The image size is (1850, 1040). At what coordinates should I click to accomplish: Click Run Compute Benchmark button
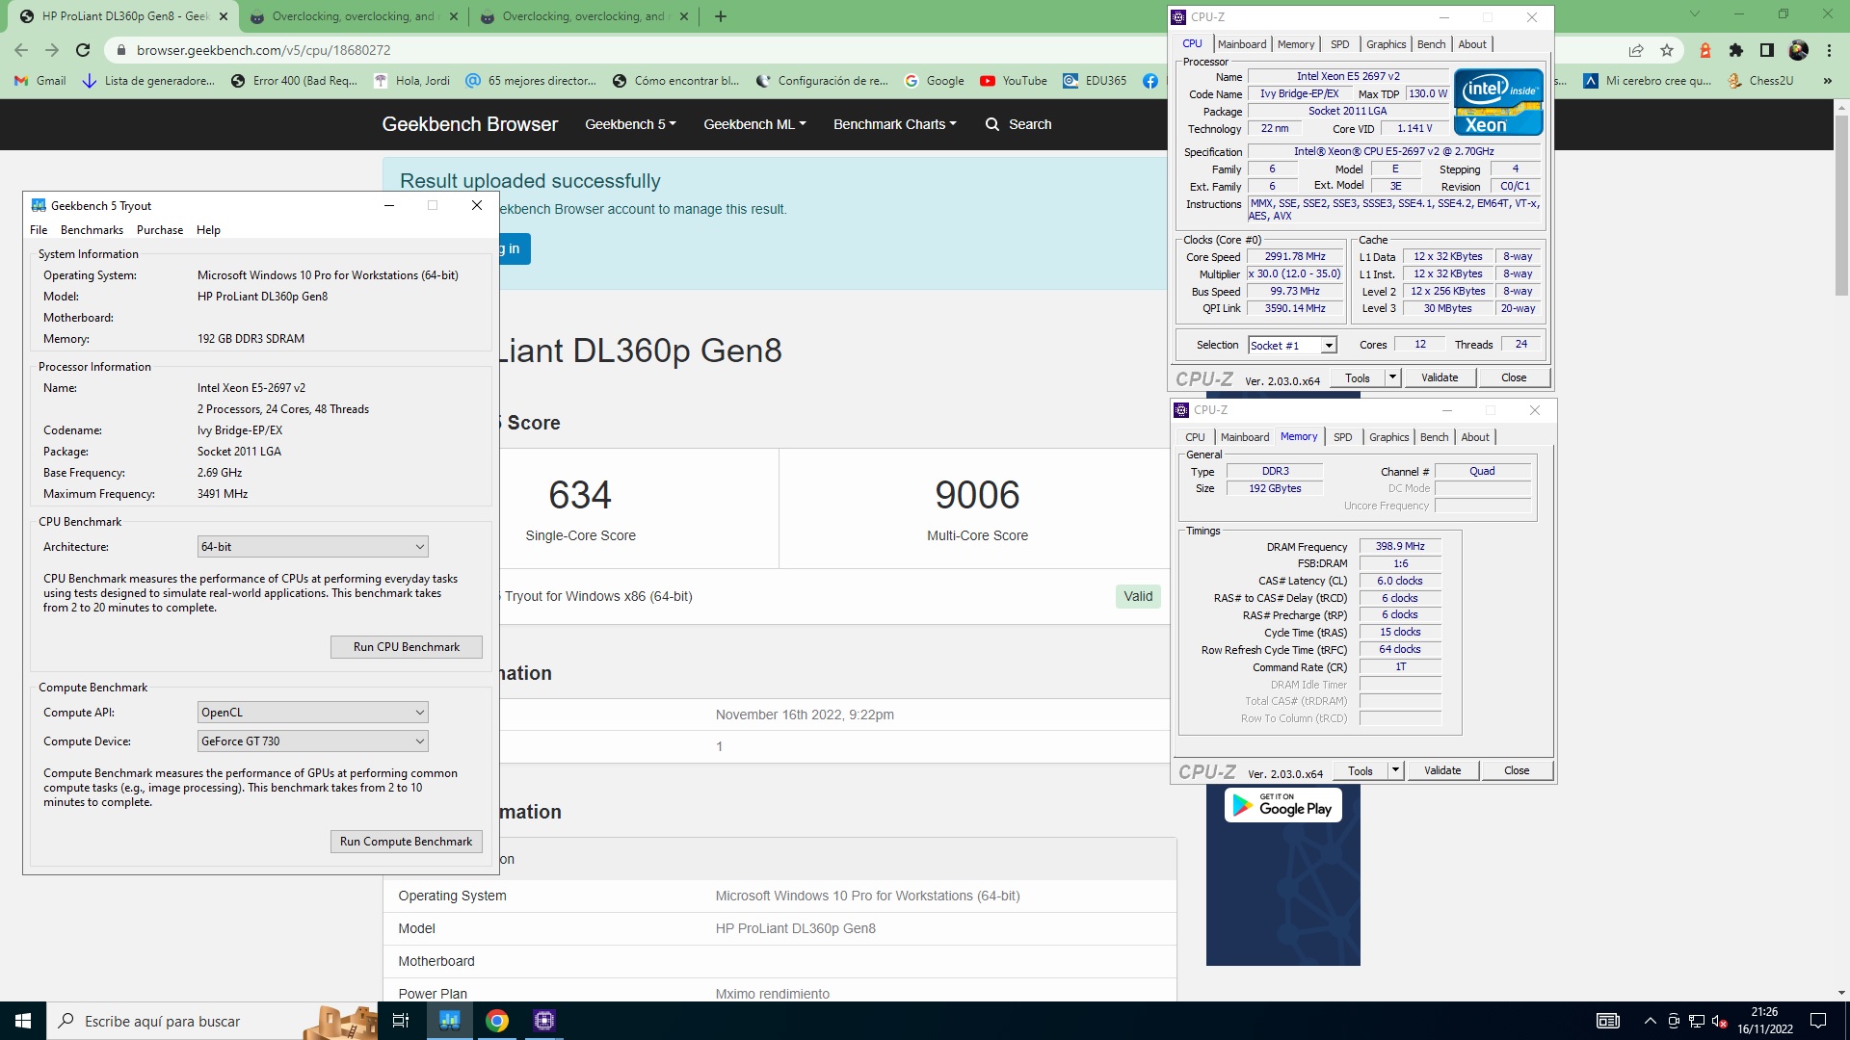(x=406, y=842)
